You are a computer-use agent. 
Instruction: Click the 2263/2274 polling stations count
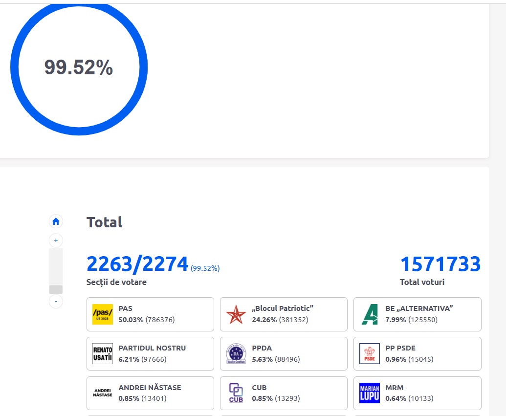click(x=137, y=264)
